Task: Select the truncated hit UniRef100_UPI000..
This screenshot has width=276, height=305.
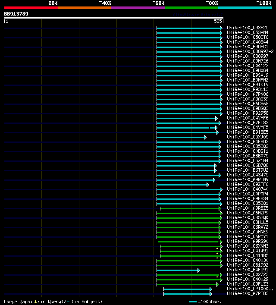Action: 250,289
